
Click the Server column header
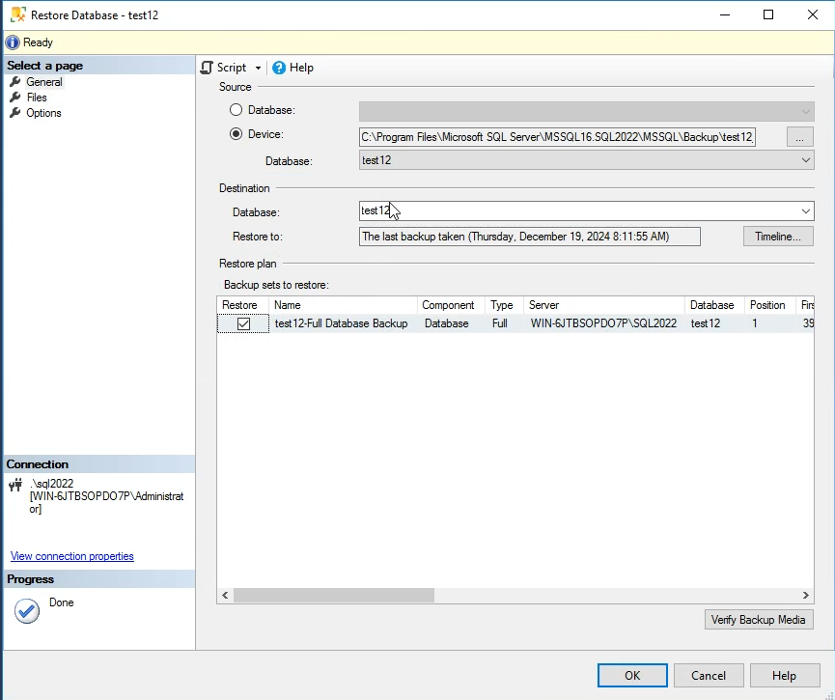point(604,305)
